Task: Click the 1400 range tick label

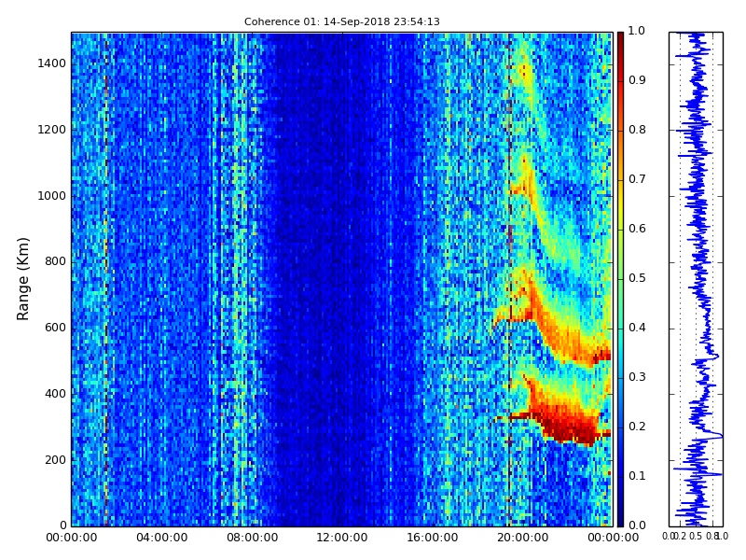Action: [x=51, y=63]
